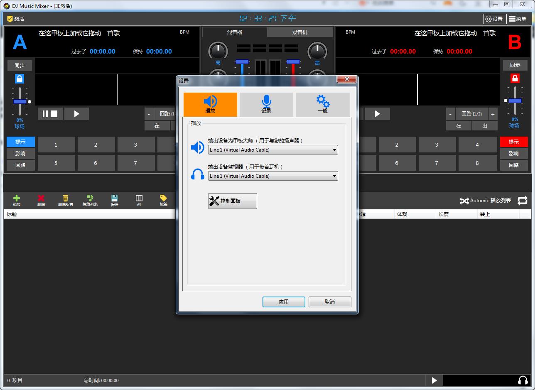535x390 pixels.
Task: Open the Menu (菜单) hamburger button
Action: pos(518,19)
